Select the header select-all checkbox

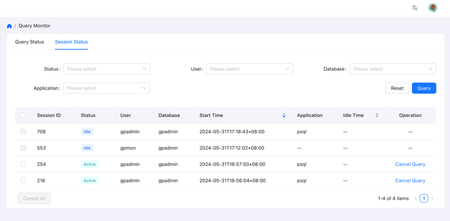(23, 115)
